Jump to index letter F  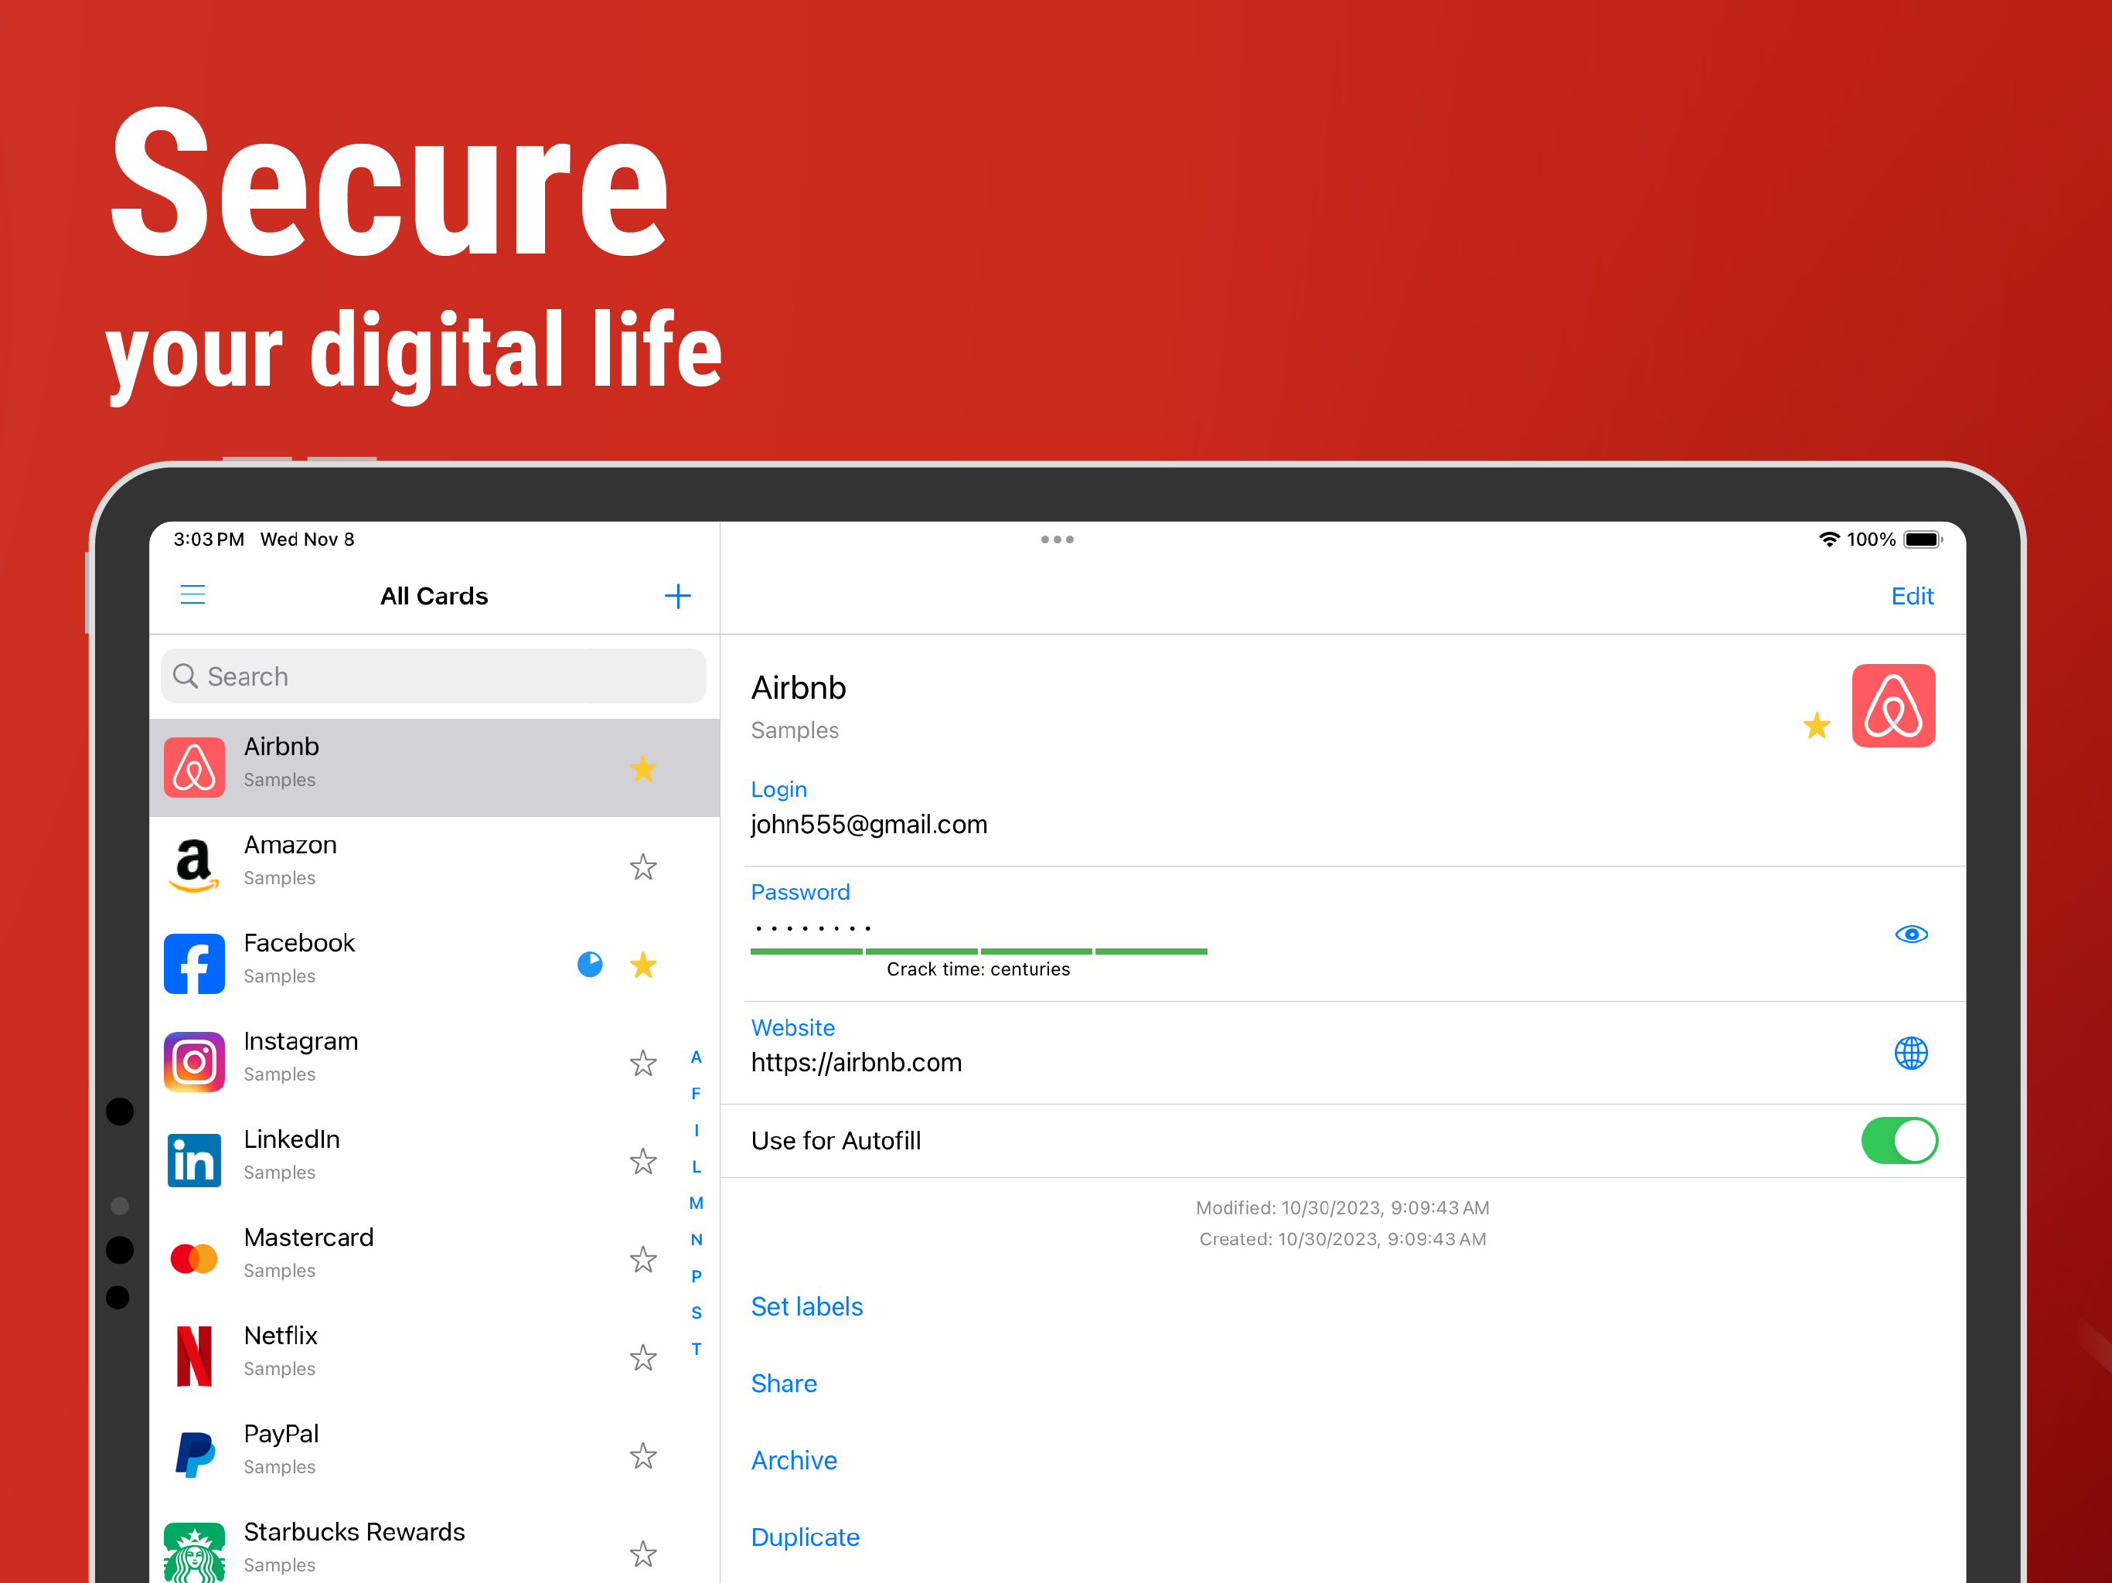(x=696, y=1093)
